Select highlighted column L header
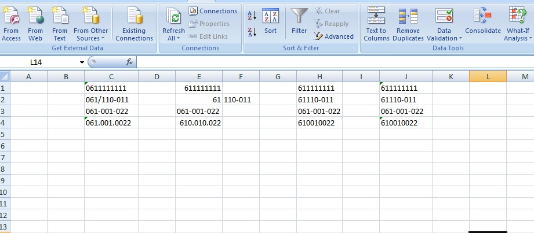The image size is (534, 233). coord(488,76)
